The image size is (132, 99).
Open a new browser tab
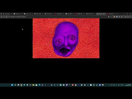[118, 14]
